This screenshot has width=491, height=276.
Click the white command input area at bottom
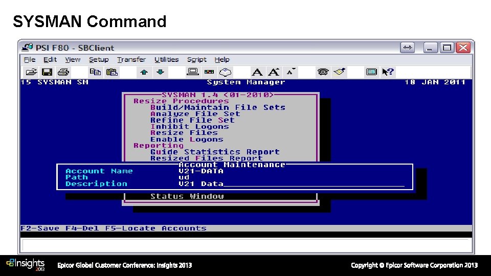point(246,245)
